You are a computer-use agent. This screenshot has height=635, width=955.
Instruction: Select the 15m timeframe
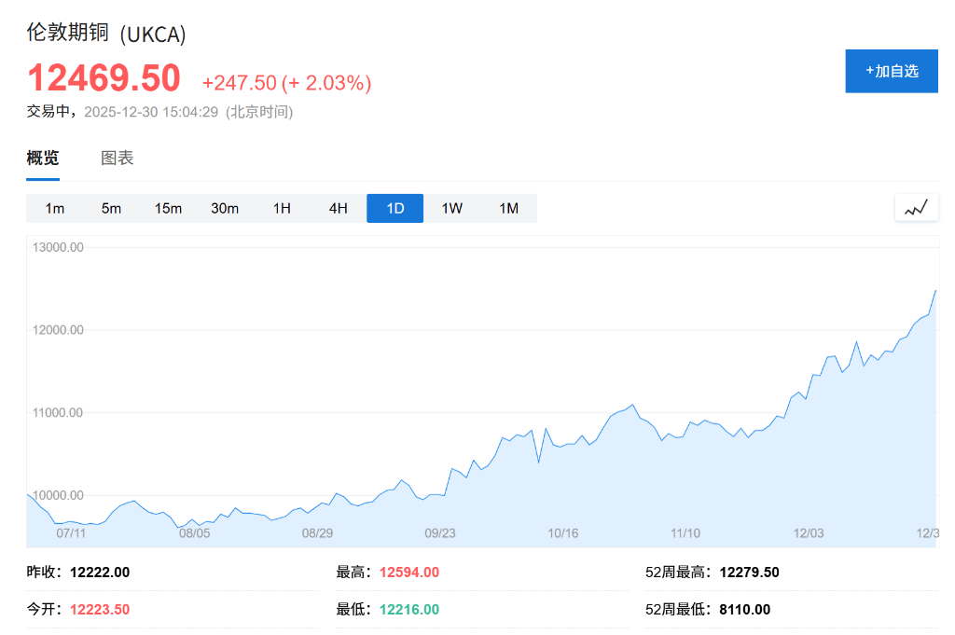pyautogui.click(x=168, y=208)
